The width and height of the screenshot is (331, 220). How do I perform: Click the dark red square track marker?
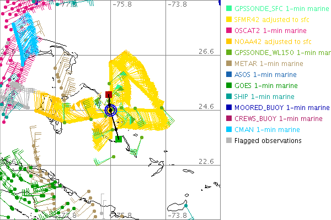pyautogui.click(x=109, y=95)
